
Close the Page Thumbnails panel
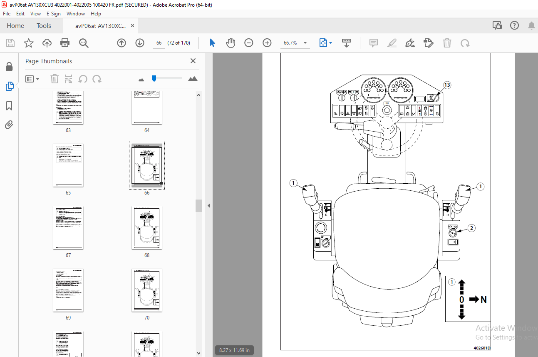(193, 61)
